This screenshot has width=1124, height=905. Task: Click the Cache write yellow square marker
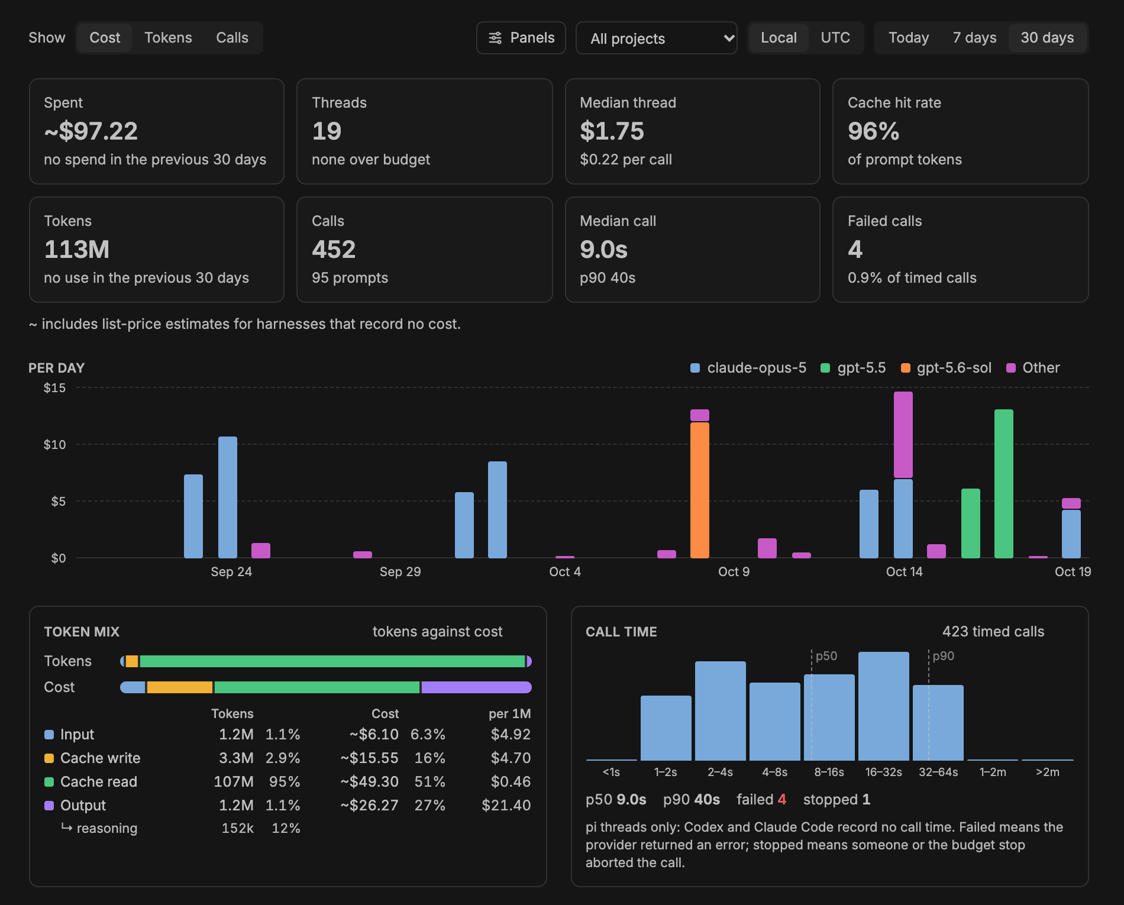49,758
